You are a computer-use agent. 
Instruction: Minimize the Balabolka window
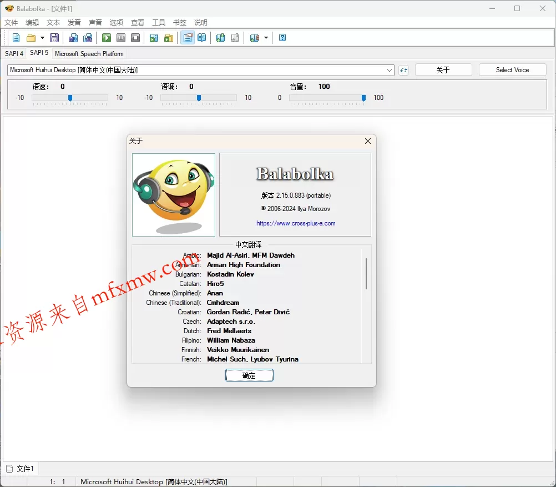tap(492, 8)
